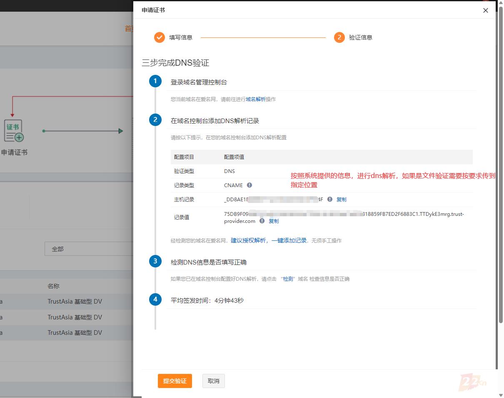Click the copy icon beside the 记录值 entry
This screenshot has width=504, height=398.
point(274,221)
